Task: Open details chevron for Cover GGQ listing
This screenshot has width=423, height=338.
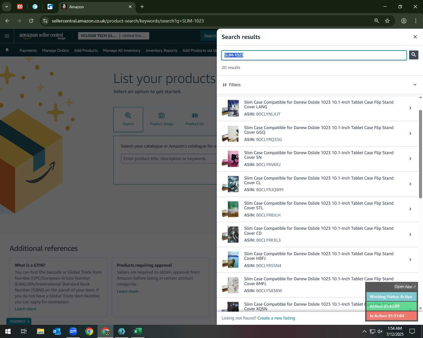Action: pyautogui.click(x=410, y=133)
